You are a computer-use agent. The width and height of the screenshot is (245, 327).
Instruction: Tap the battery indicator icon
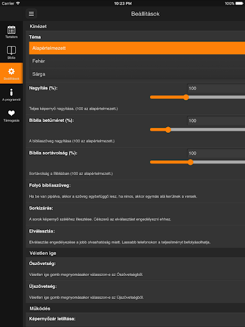pyautogui.click(x=239, y=3)
